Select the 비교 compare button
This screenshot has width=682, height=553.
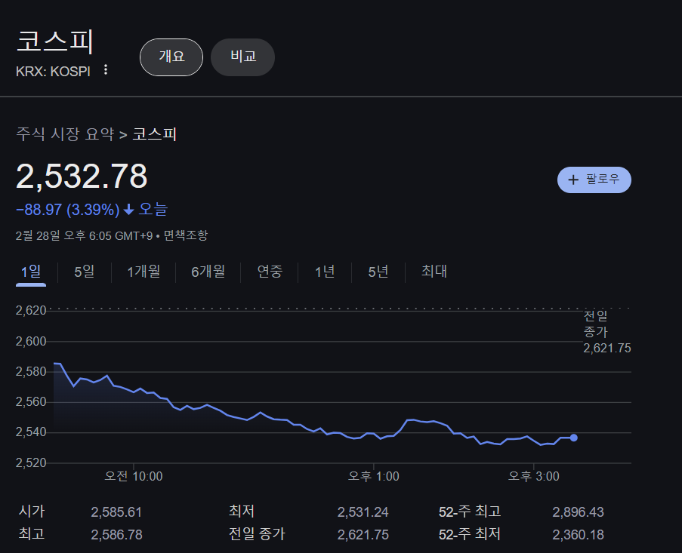pyautogui.click(x=242, y=57)
